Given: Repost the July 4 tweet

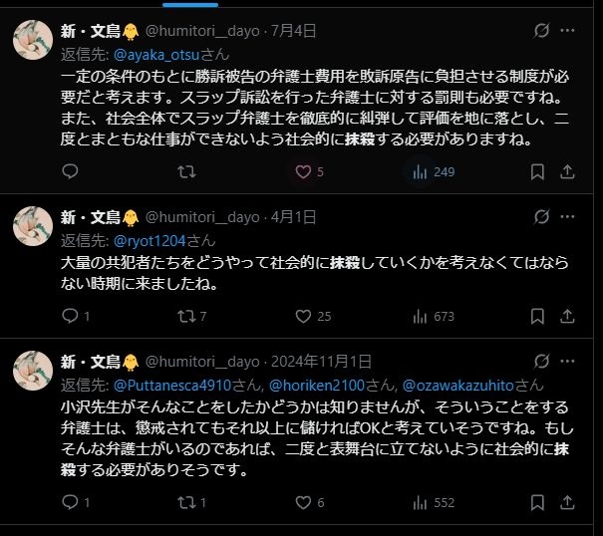Looking at the screenshot, I should [185, 171].
